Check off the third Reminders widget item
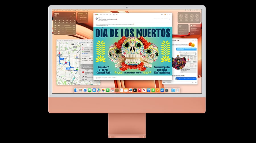Screen dimensions: 256x143 [x=79, y=20]
